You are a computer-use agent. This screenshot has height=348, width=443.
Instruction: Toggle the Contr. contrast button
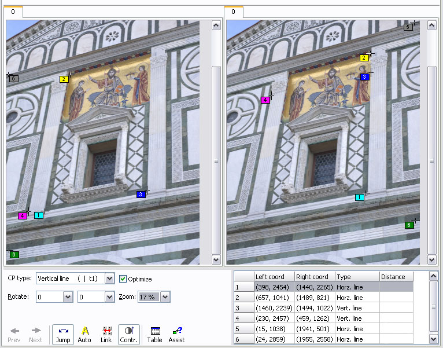click(128, 335)
